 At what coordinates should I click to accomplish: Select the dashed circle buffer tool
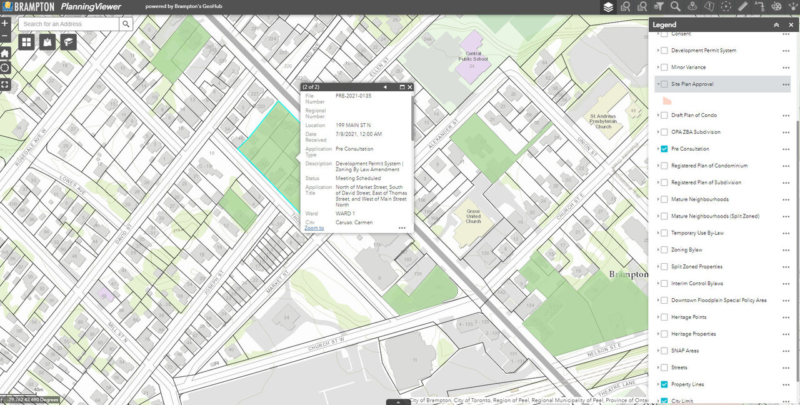[x=726, y=7]
